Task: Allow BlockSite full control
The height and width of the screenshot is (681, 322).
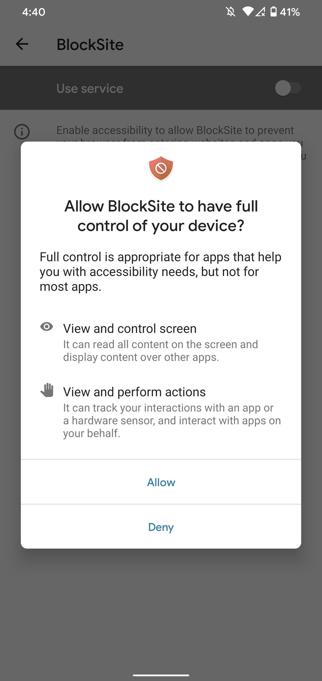Action: coord(161,482)
